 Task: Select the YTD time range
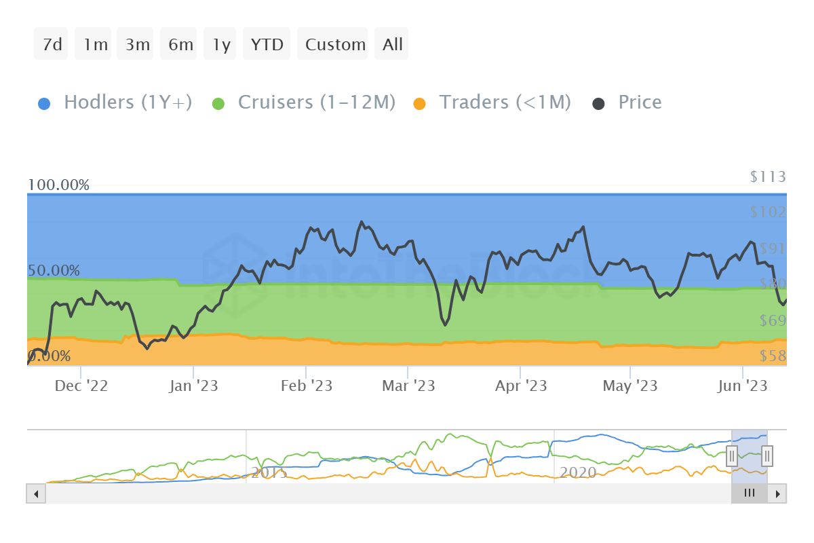(267, 43)
